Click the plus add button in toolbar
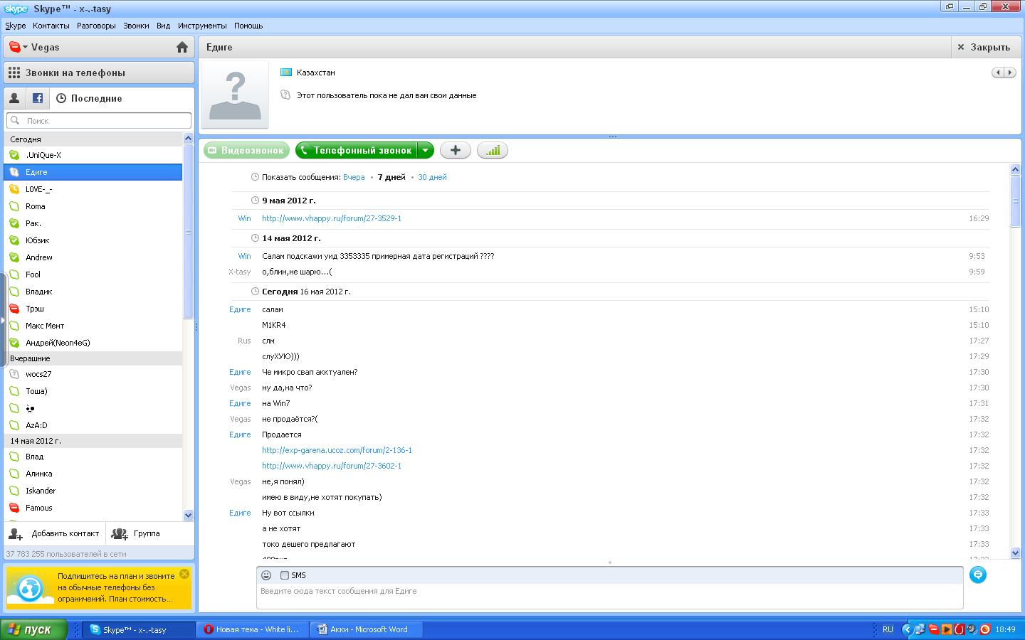Viewport: 1025px width, 640px height. pyautogui.click(x=456, y=150)
